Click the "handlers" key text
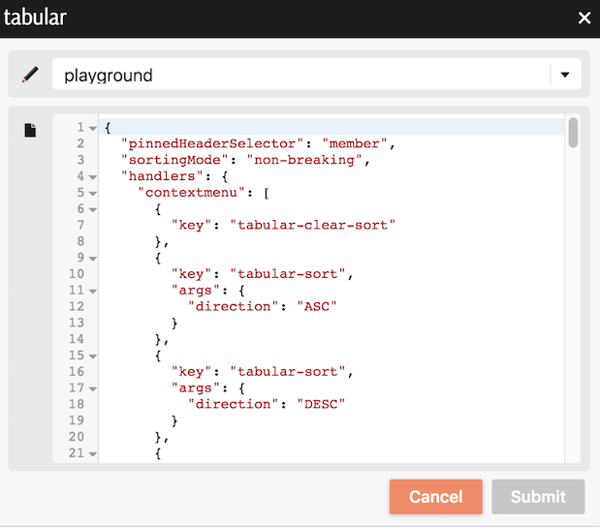The height and width of the screenshot is (527, 600). pyautogui.click(x=162, y=176)
